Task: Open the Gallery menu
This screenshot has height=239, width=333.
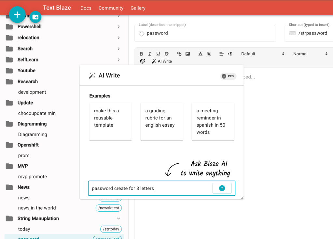Action: pos(138,8)
